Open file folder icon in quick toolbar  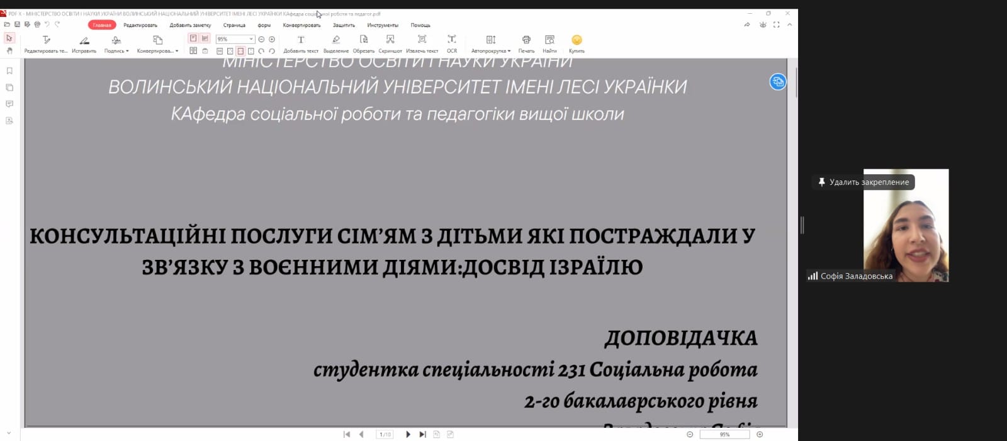[x=7, y=25]
